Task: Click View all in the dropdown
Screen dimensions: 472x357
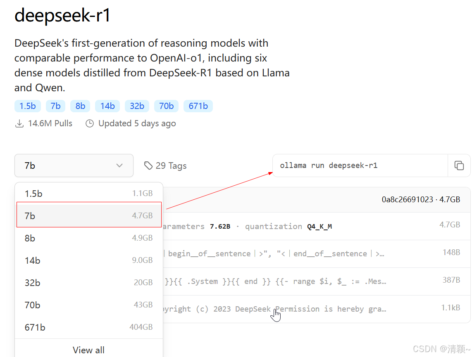Action: pos(88,350)
